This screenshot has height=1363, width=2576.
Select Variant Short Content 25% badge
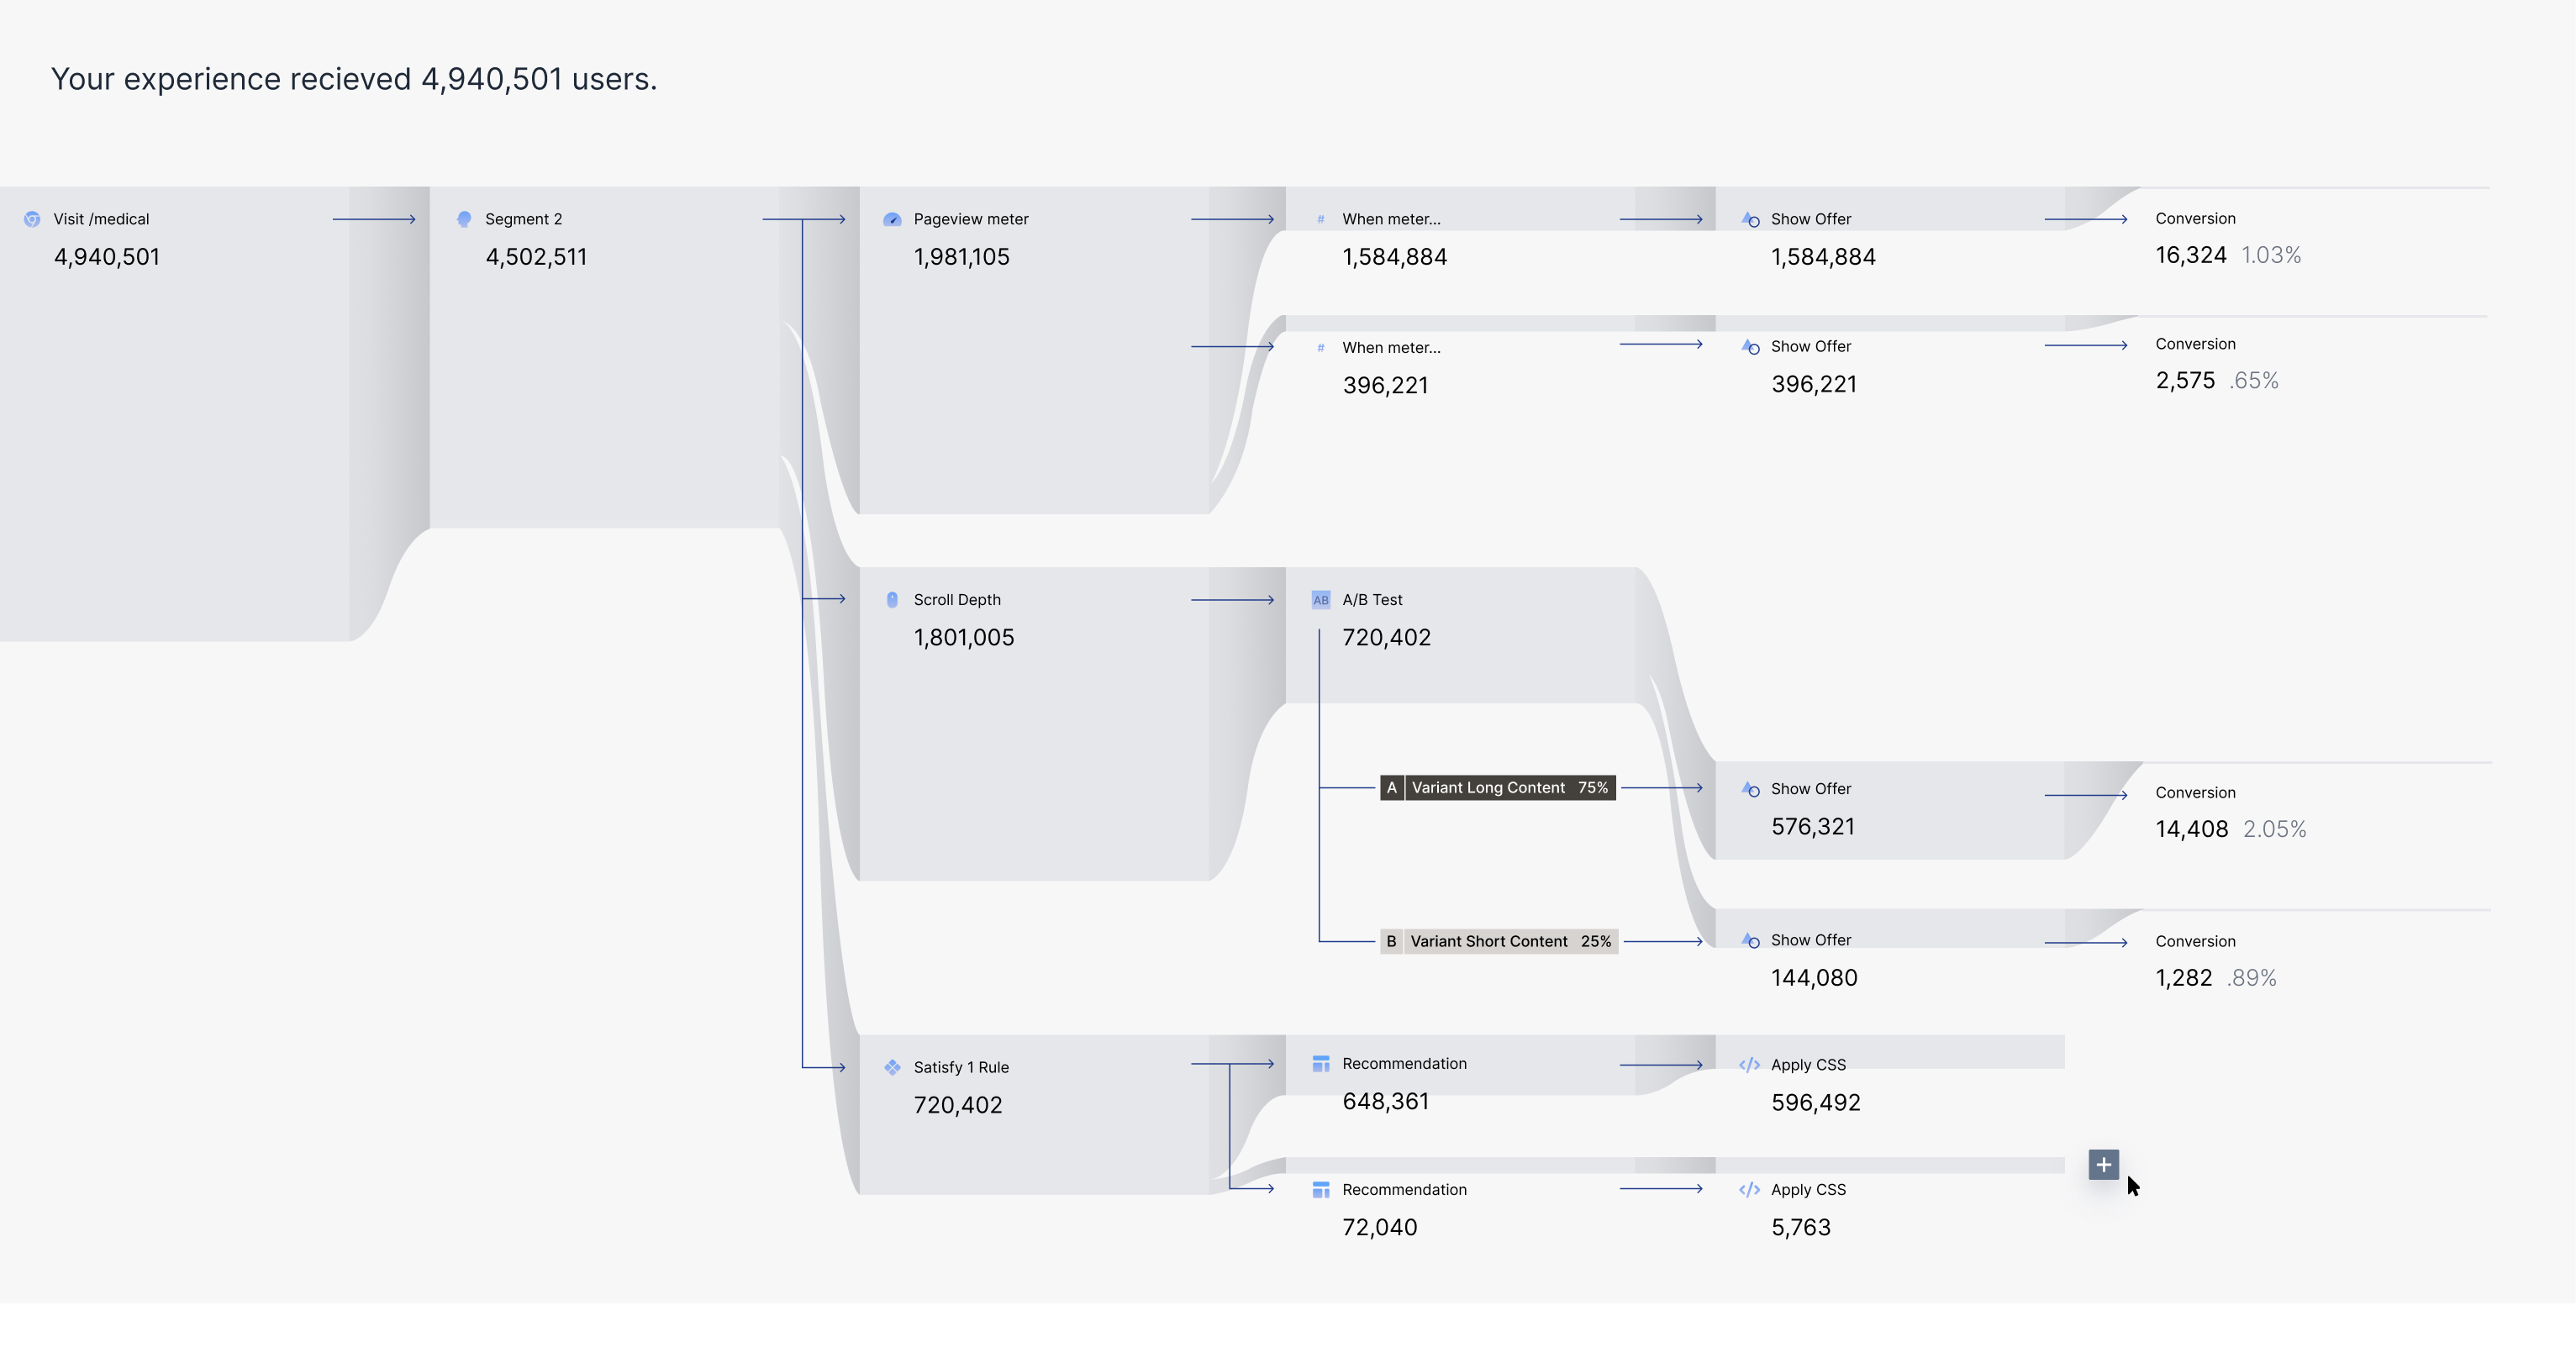coord(1498,941)
